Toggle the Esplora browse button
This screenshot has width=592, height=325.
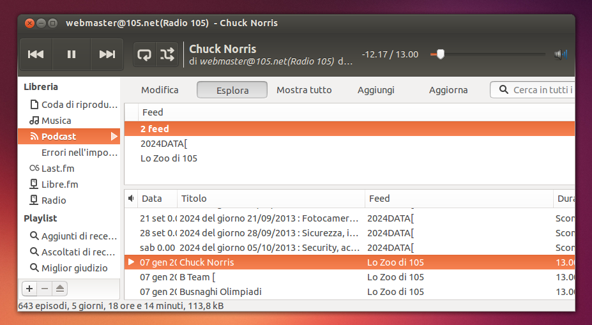click(x=232, y=90)
